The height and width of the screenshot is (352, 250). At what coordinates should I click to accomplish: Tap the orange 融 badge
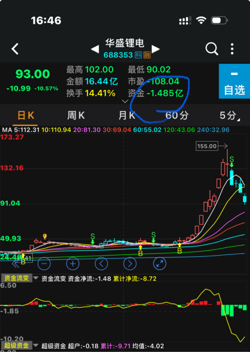coord(147,55)
